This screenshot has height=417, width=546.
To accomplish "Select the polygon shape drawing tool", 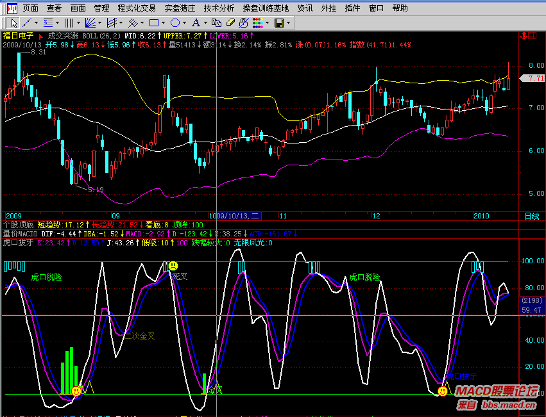I will click(x=175, y=23).
